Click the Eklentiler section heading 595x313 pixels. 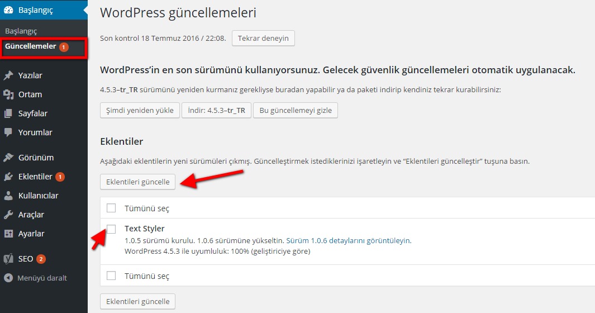(121, 141)
